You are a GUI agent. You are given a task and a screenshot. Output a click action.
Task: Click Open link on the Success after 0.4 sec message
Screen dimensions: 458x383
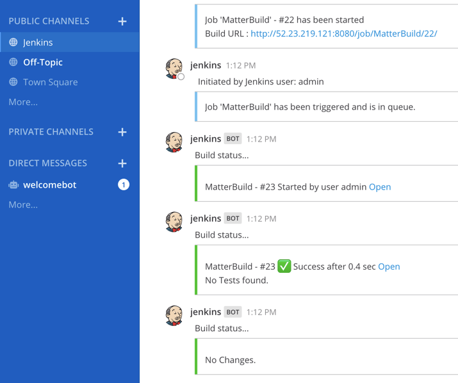click(389, 266)
